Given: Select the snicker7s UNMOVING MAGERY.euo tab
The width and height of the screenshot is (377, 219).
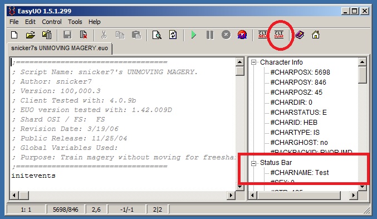Looking at the screenshot, I should pyautogui.click(x=60, y=48).
